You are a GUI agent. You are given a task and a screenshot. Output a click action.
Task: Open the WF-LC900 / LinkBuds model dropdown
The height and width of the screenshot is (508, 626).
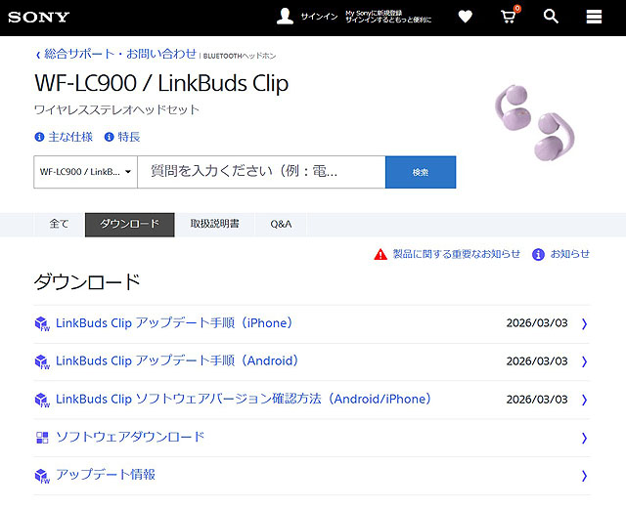pos(85,172)
